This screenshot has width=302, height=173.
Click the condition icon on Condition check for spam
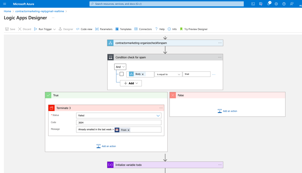[111, 57]
